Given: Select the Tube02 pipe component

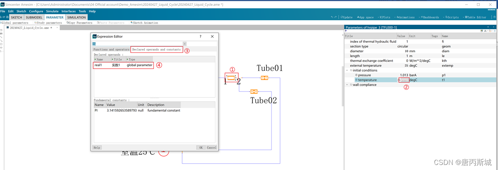Looking at the screenshot, I should [254, 92].
